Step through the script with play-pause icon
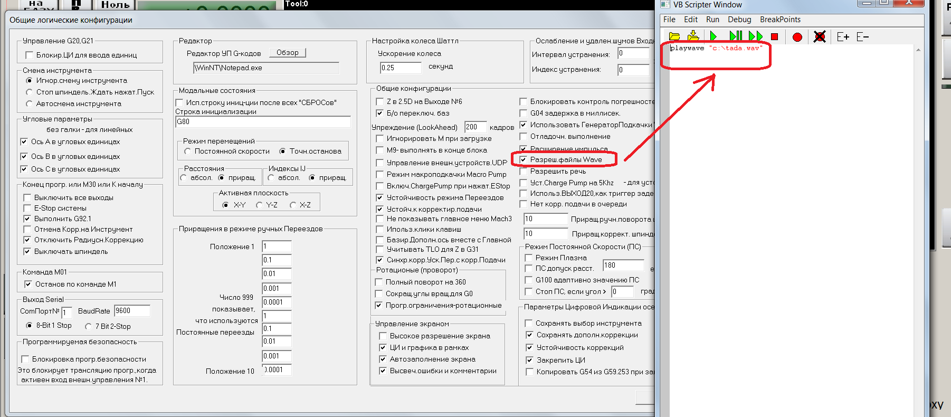This screenshot has width=951, height=417. tap(736, 36)
